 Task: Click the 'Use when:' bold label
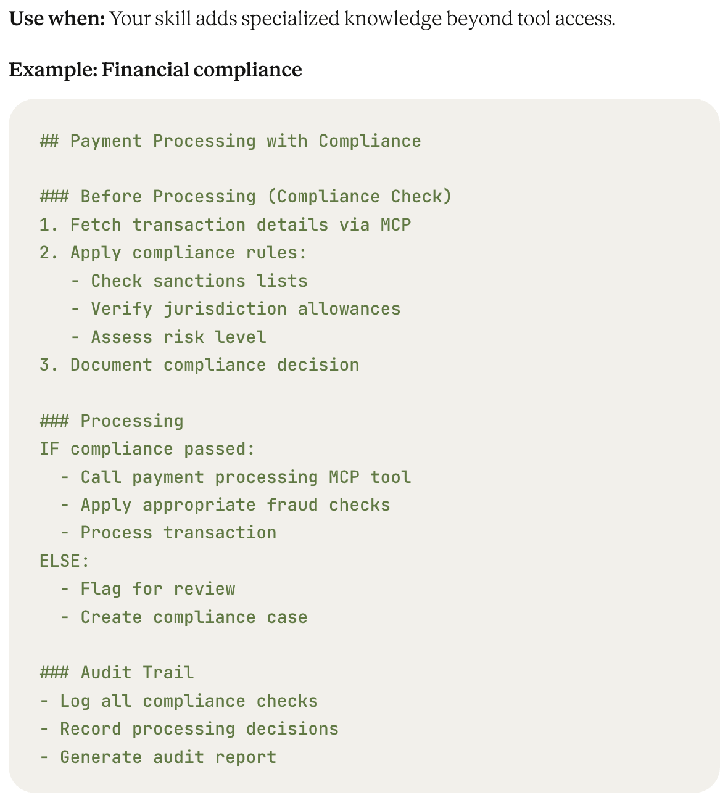[58, 19]
